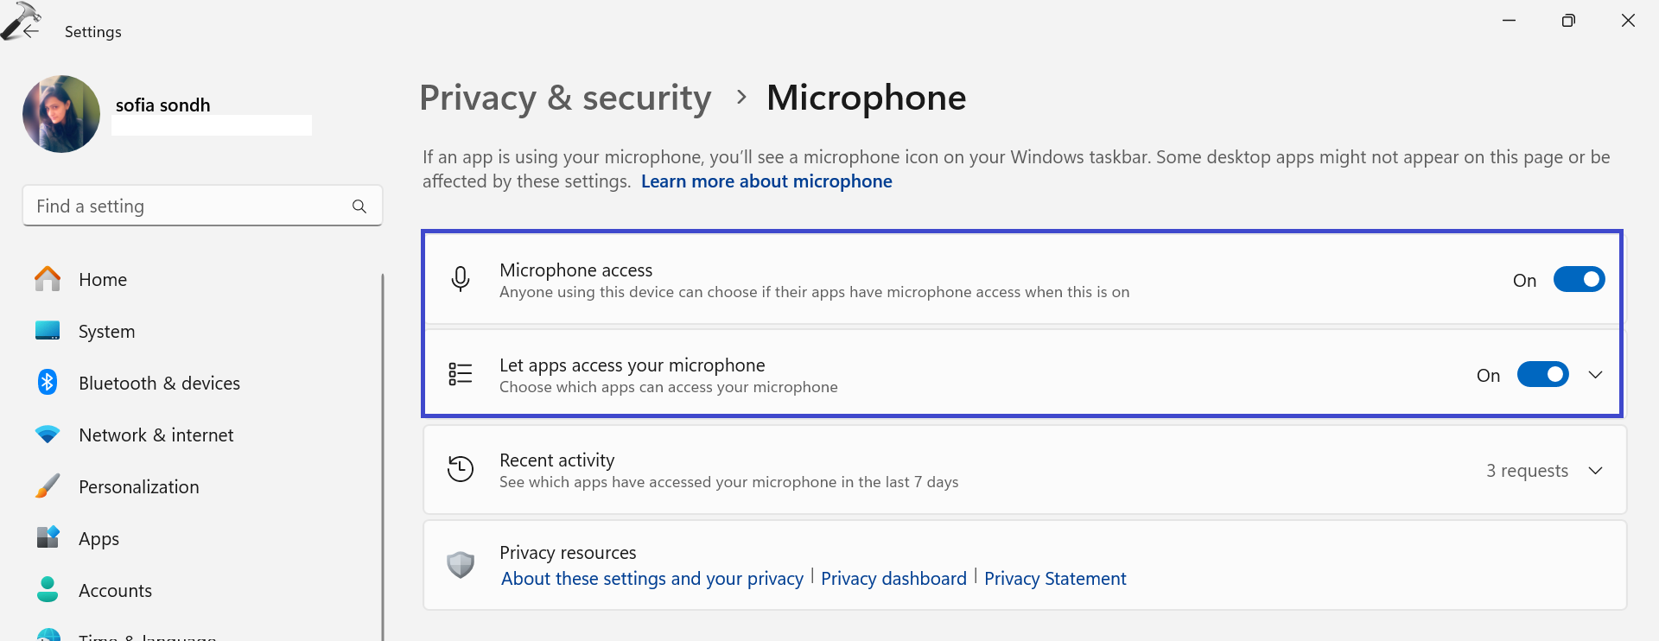The image size is (1659, 641).
Task: Click the Find a setting search box
Action: pyautogui.click(x=186, y=206)
